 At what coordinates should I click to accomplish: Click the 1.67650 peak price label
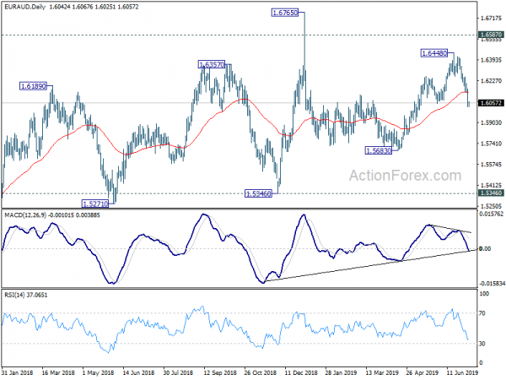pyautogui.click(x=285, y=13)
